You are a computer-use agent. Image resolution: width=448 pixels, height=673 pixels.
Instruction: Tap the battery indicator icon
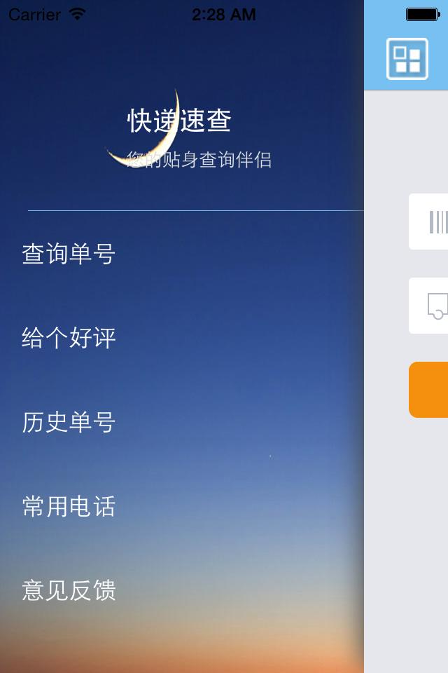pos(423,15)
